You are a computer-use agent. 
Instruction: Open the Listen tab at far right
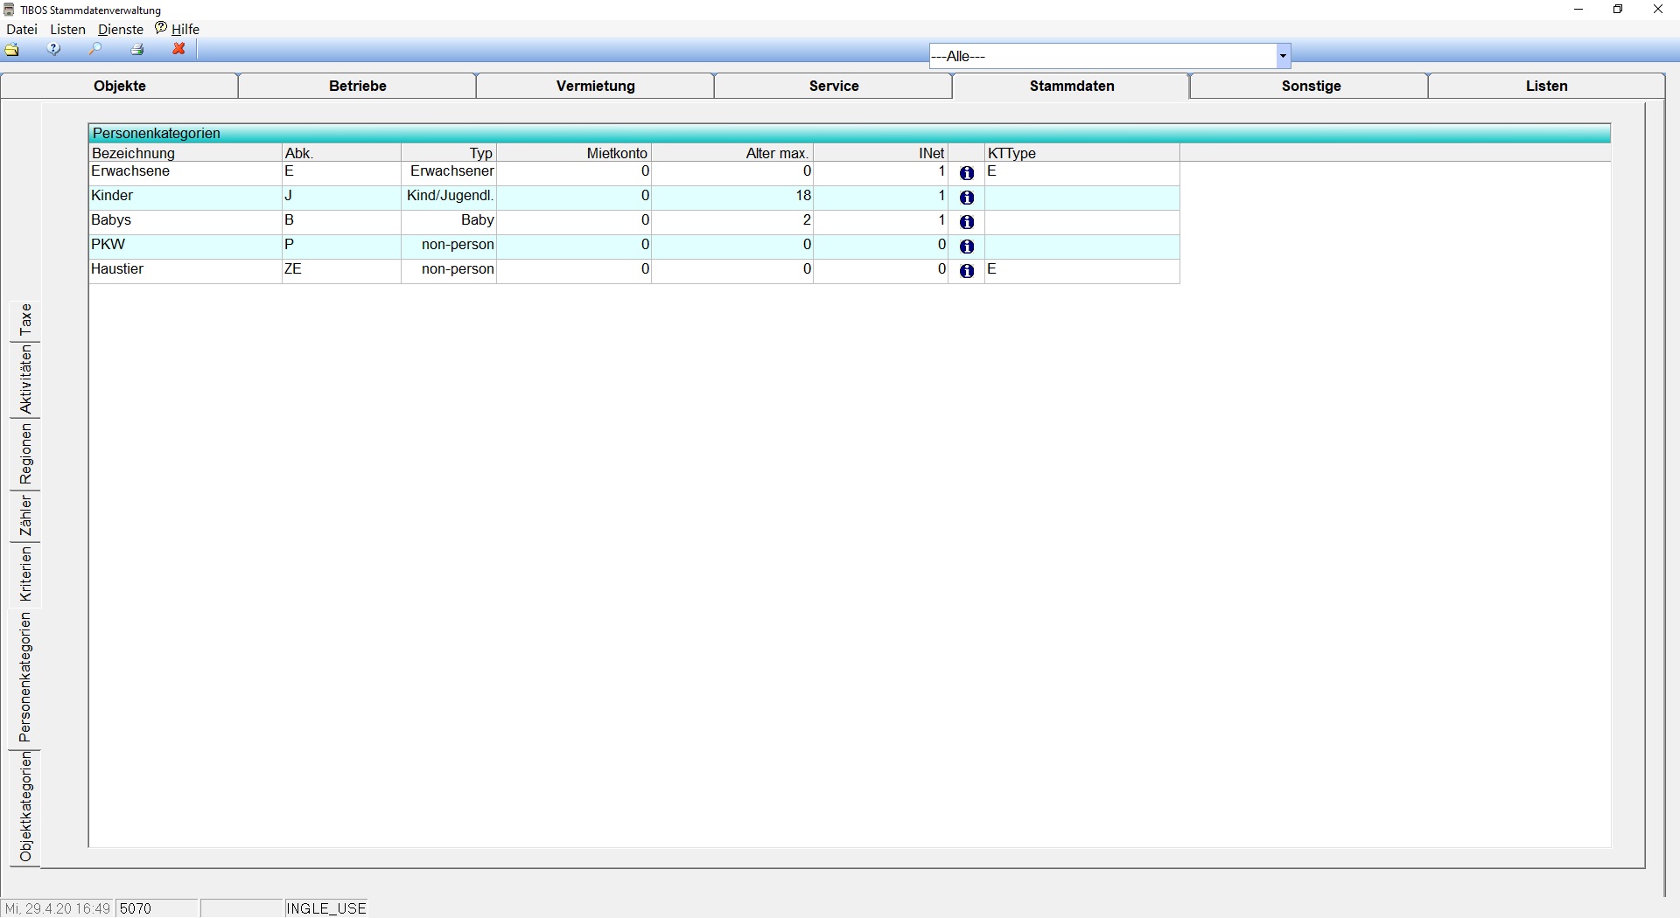click(1547, 86)
